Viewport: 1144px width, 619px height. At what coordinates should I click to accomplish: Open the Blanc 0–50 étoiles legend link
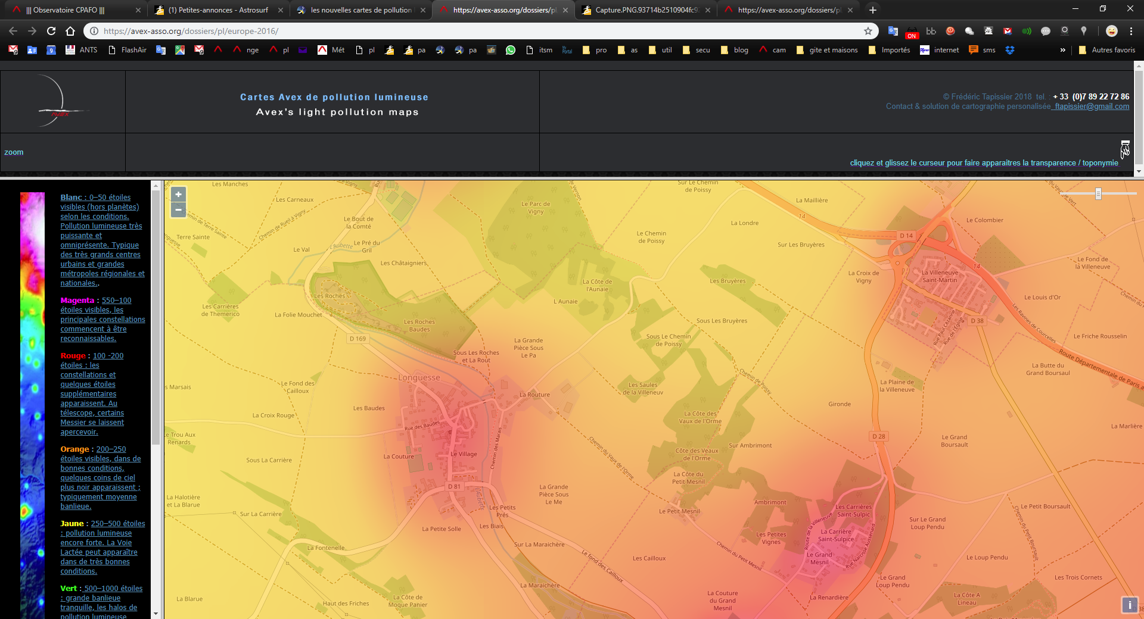coord(102,240)
